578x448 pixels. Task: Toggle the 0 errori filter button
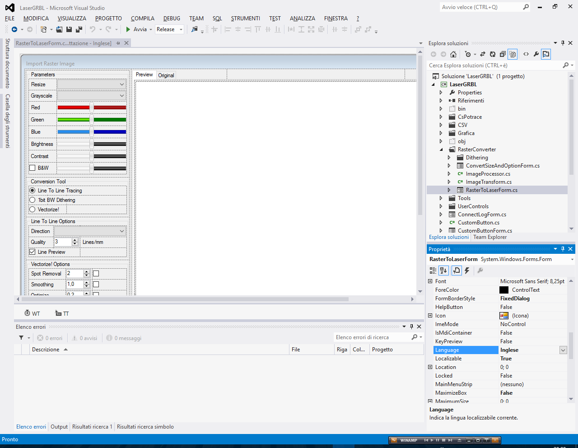point(50,338)
